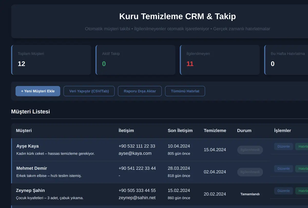Click Hatırlat button for Mehmet Demir
308x208 pixels.
[302, 169]
